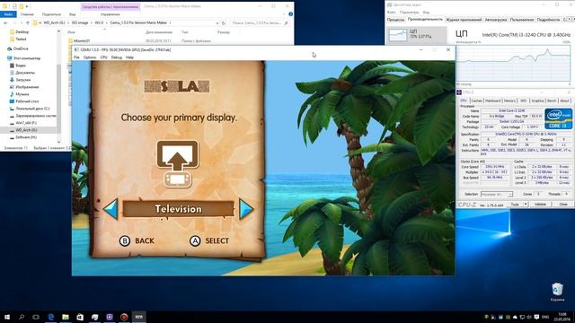
Task: Open File Explorer from the taskbar
Action: click(66, 317)
